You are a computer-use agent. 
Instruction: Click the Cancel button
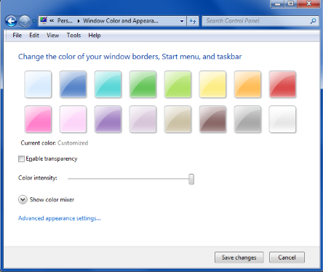pos(287,257)
